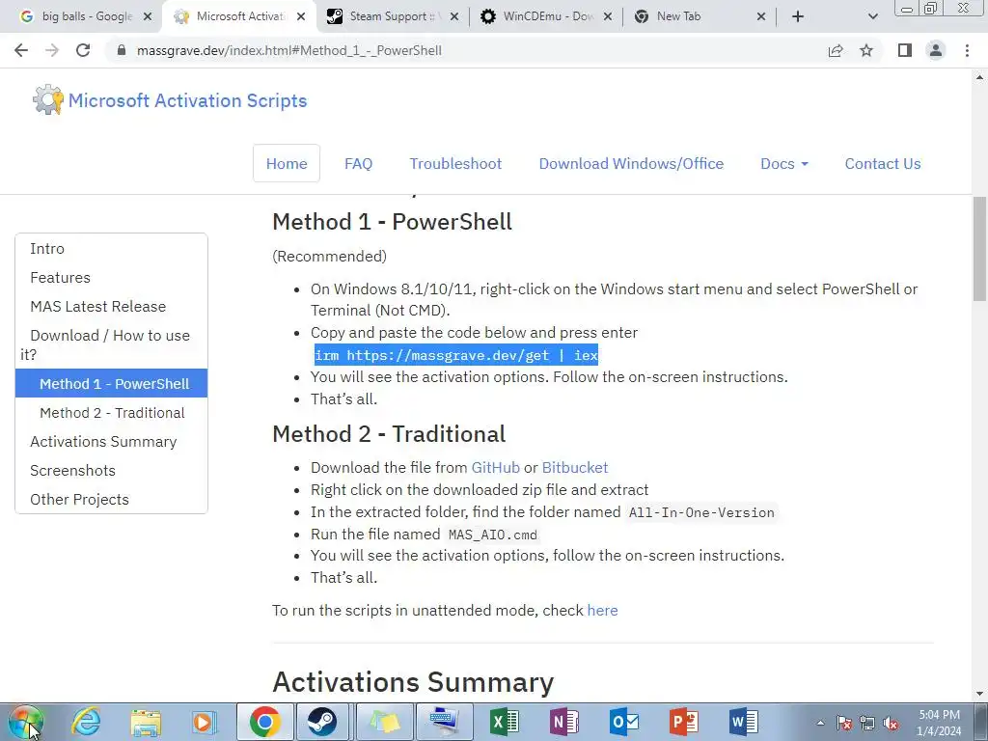Click the scrollbar up arrow
This screenshot has width=988, height=741.
[979, 77]
